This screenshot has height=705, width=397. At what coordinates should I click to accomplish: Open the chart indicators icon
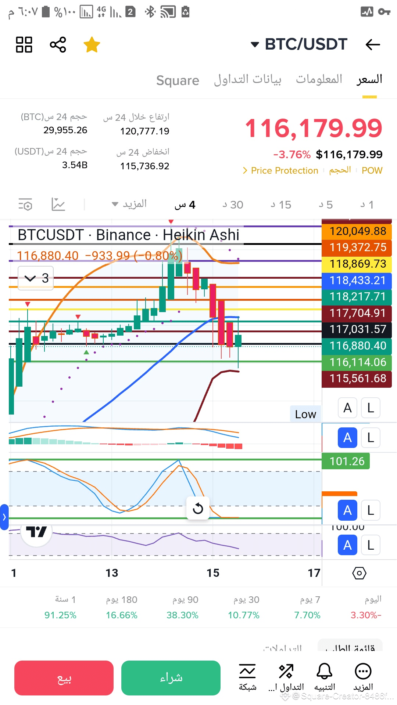pos(58,205)
